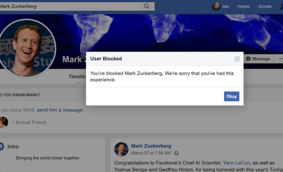Go to Home in the top bar
The height and width of the screenshot is (172, 283).
243,6
